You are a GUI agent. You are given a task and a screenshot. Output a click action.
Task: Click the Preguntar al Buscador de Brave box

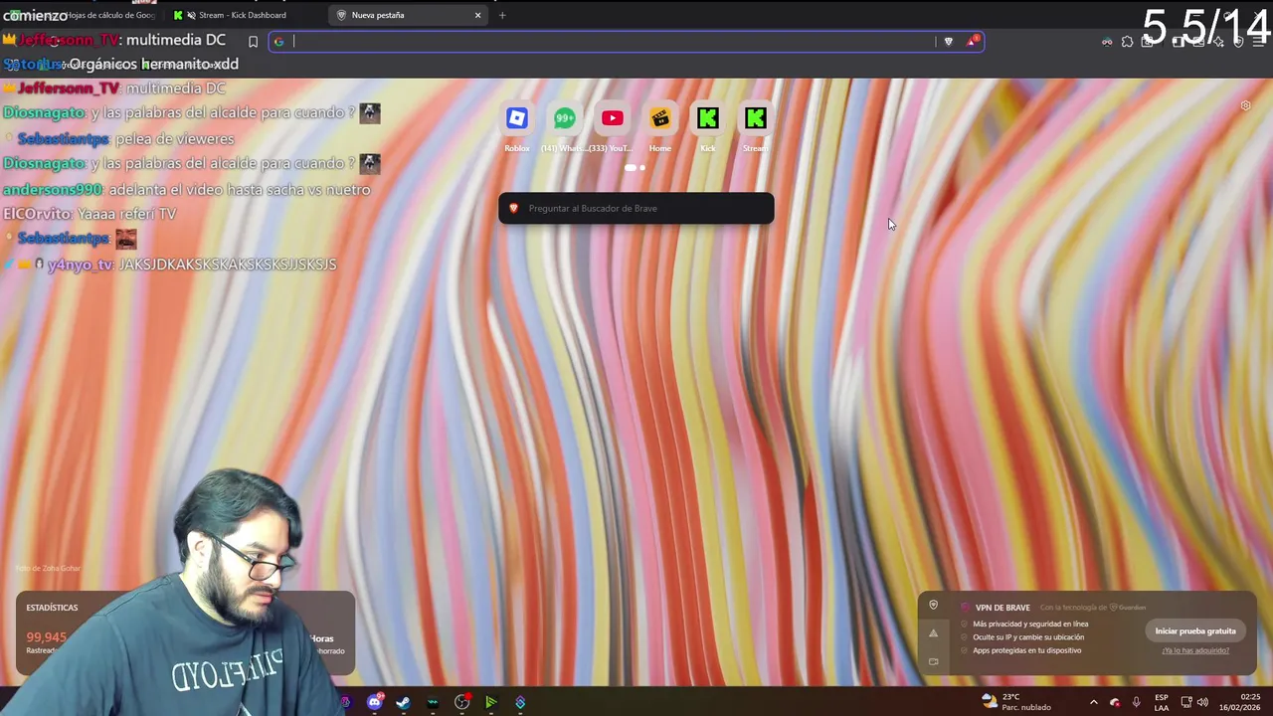[x=636, y=208]
